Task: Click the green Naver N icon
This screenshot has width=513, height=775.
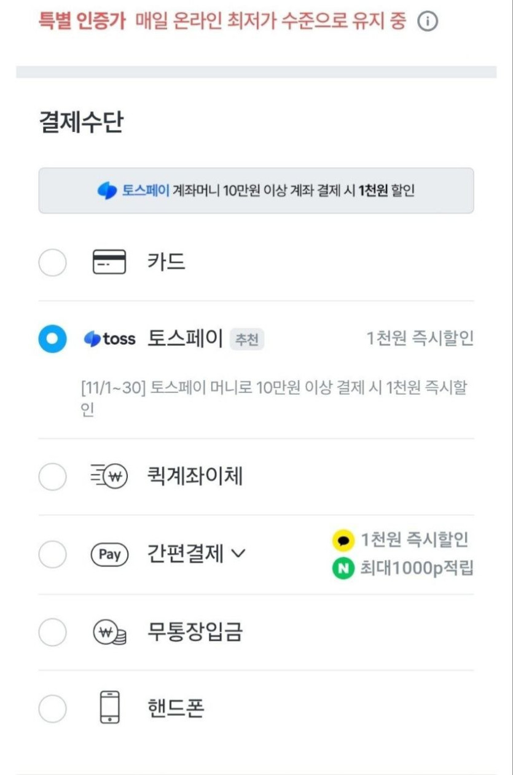Action: [343, 569]
